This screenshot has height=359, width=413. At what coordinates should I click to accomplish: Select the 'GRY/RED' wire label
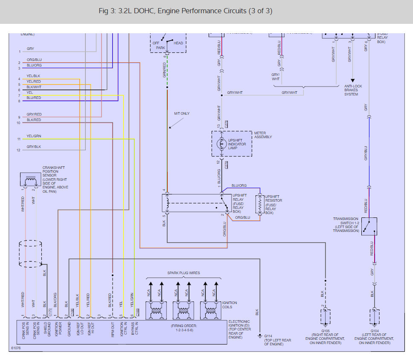pos(34,114)
